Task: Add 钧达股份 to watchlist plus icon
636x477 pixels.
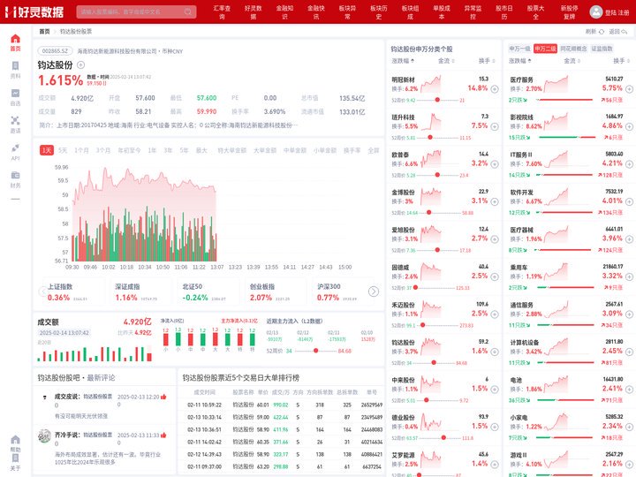Action: [x=80, y=64]
